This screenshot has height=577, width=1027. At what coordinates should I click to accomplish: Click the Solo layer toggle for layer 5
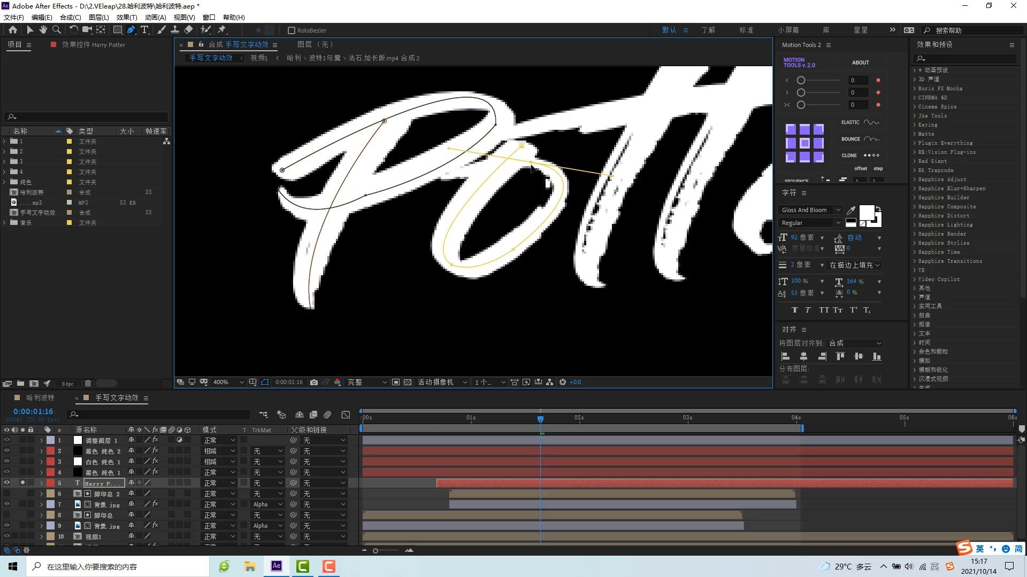22,482
